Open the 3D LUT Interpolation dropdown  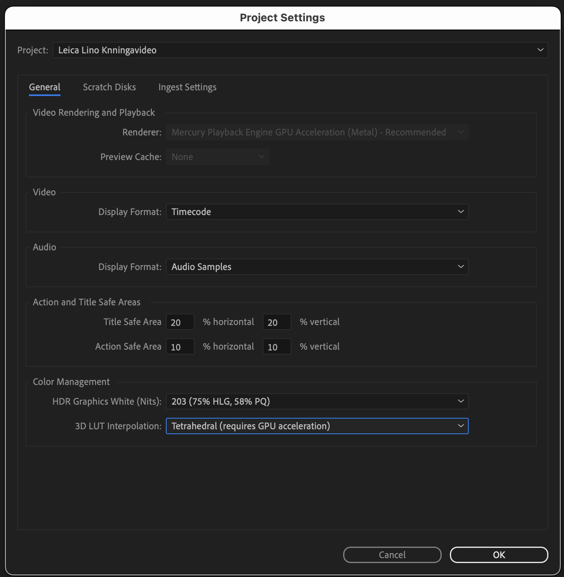[x=316, y=426]
